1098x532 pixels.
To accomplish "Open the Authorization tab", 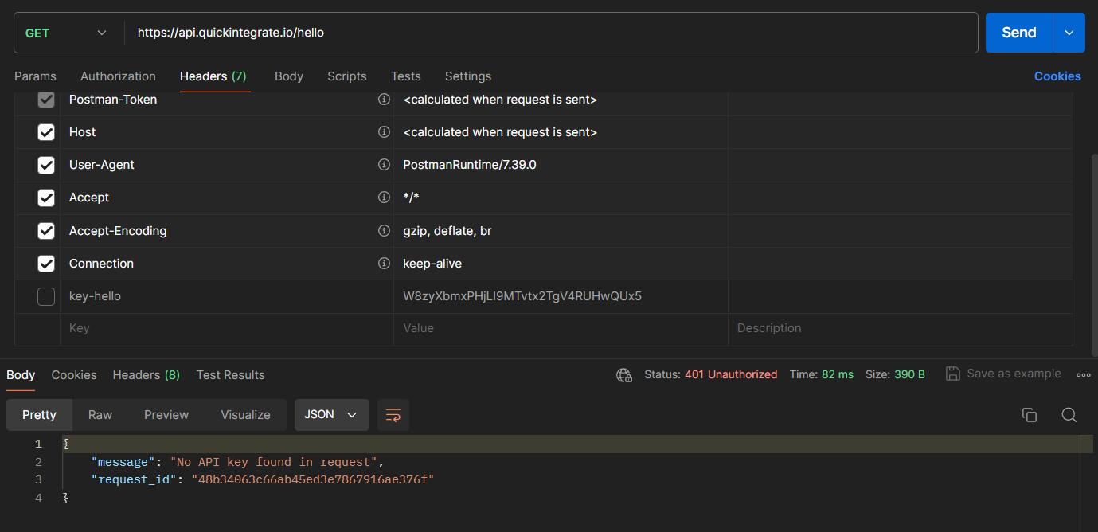I will click(118, 76).
